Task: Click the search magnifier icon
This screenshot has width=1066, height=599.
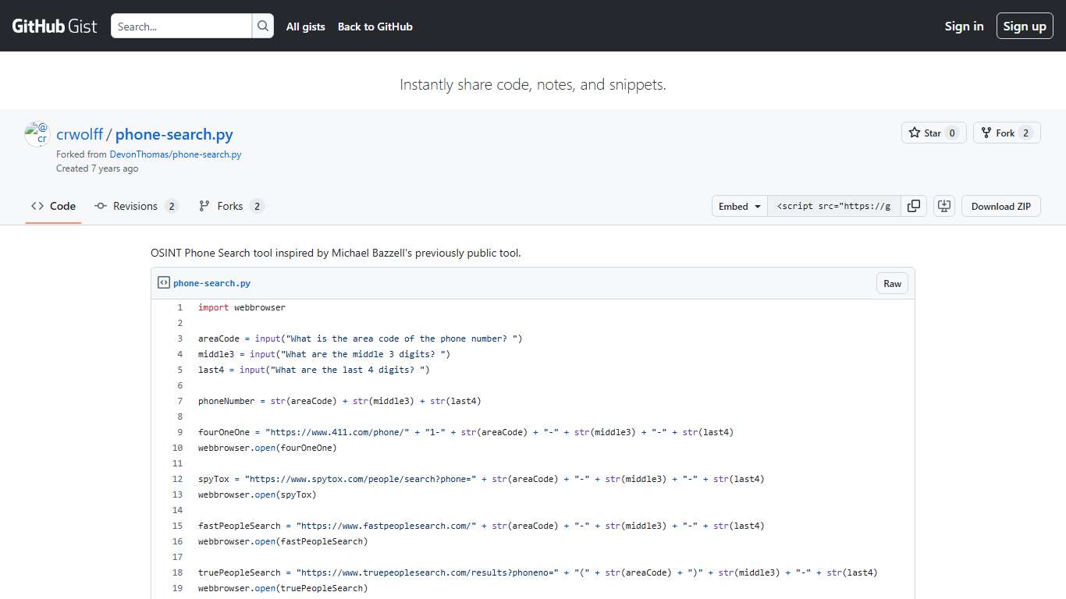Action: [263, 26]
